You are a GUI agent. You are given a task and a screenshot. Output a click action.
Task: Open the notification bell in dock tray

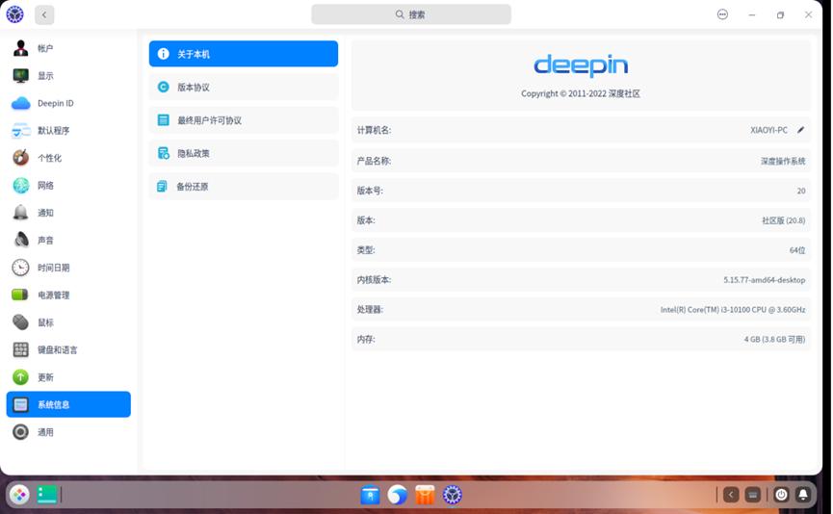click(x=803, y=495)
